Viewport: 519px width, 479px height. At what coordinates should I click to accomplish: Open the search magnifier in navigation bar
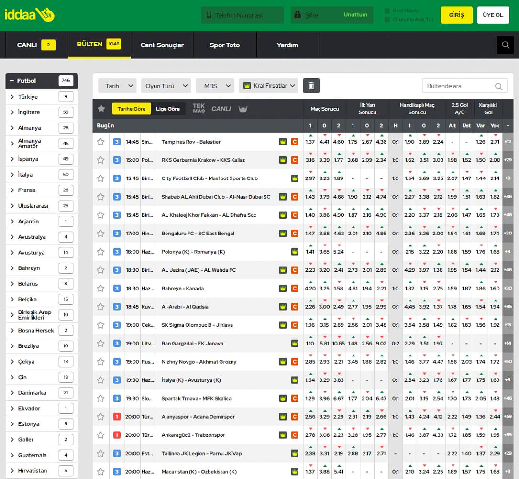tap(505, 45)
